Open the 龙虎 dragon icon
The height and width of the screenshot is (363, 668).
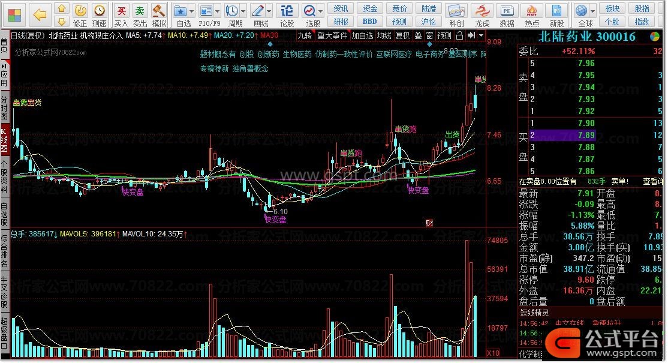[x=482, y=11]
